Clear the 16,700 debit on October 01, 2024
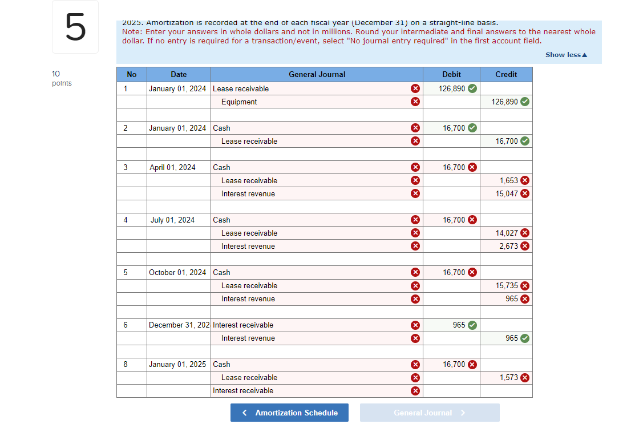This screenshot has height=428, width=631. pos(471,272)
